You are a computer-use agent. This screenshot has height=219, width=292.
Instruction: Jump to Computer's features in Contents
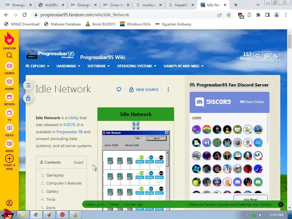point(64,183)
